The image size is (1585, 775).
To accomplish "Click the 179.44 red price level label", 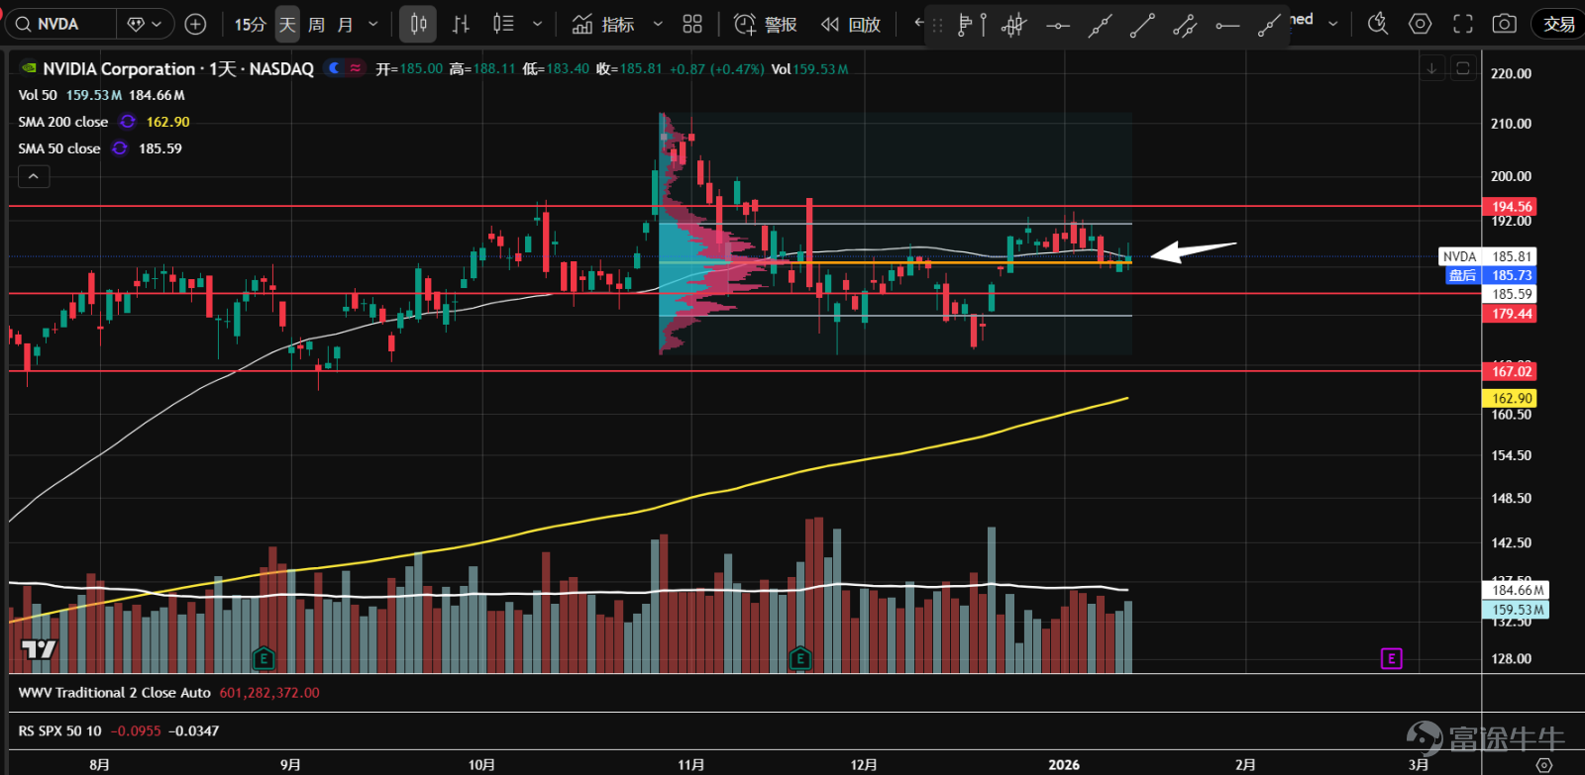I will [x=1509, y=314].
